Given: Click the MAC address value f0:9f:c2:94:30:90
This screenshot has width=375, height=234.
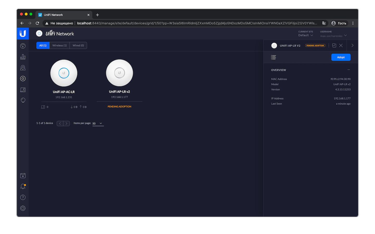Looking at the screenshot, I should 341,79.
